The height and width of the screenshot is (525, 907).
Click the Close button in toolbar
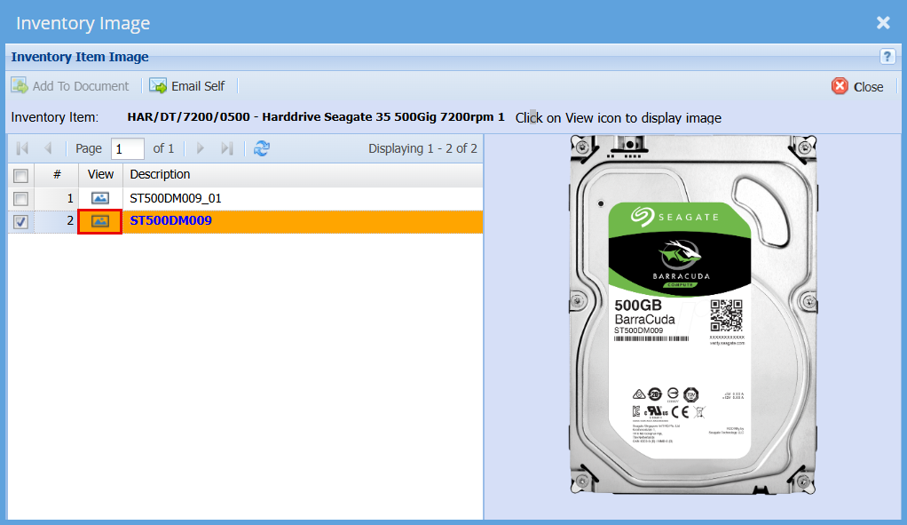[857, 86]
